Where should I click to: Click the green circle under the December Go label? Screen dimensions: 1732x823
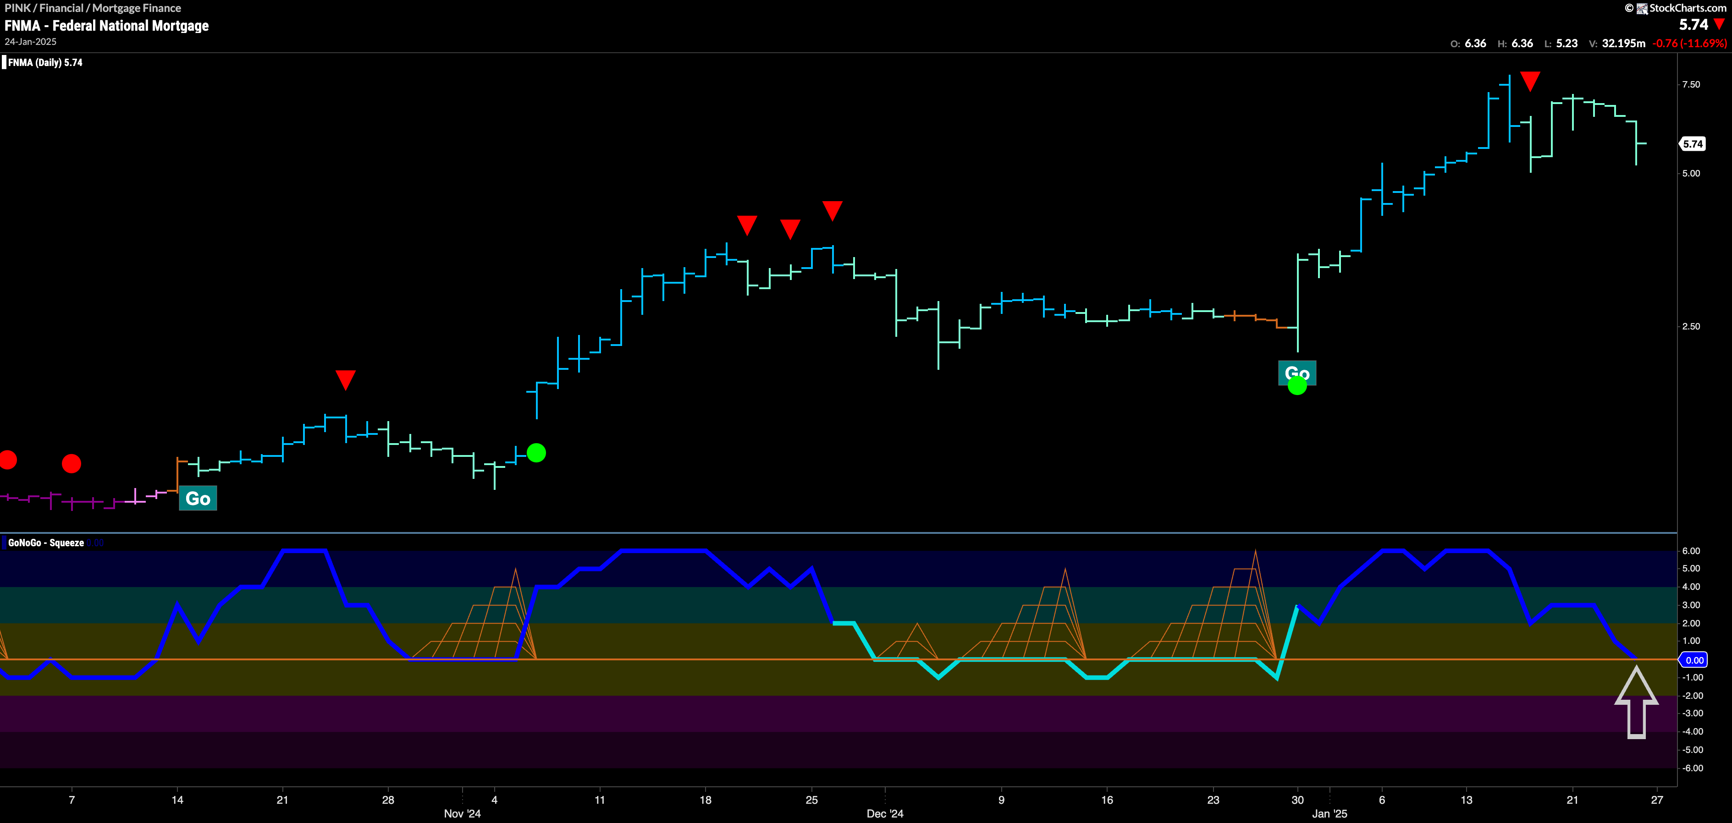(1297, 386)
